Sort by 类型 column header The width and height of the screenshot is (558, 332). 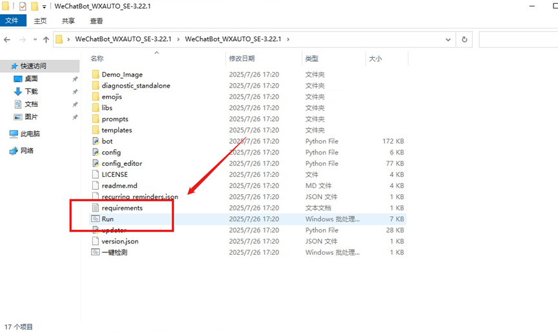click(312, 59)
